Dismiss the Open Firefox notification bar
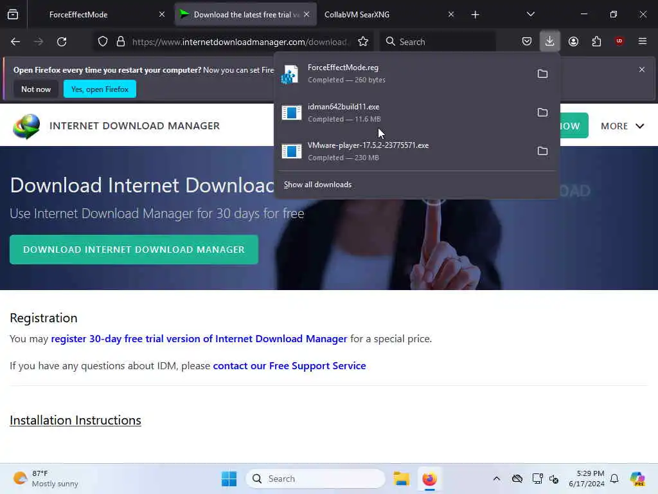This screenshot has width=658, height=494. [x=642, y=69]
